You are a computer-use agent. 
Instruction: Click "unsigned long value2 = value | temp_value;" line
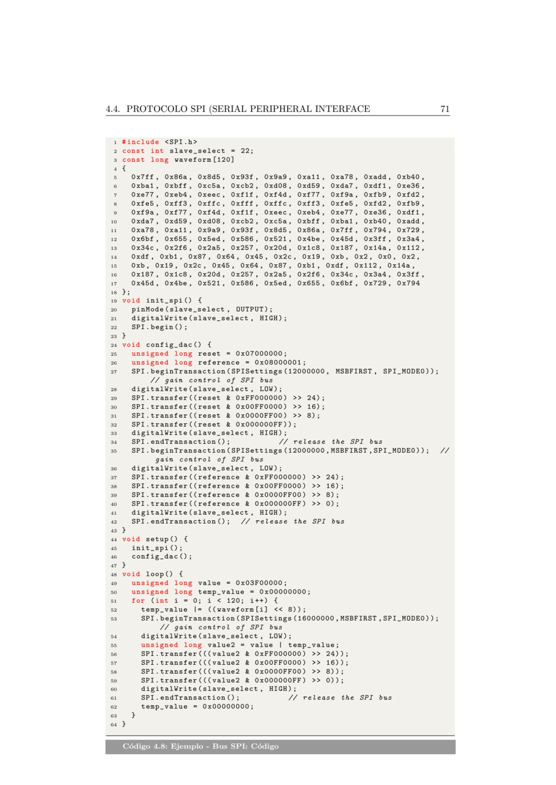coord(240,645)
